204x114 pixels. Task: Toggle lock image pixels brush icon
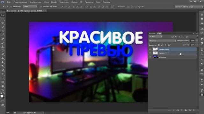[x=162, y=45]
